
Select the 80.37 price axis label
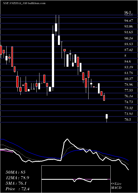pyautogui.click(x=129, y=79)
